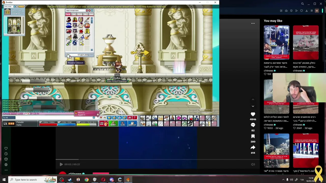Seek on the video progress bar
This screenshot has width=326, height=183.
tap(158, 160)
